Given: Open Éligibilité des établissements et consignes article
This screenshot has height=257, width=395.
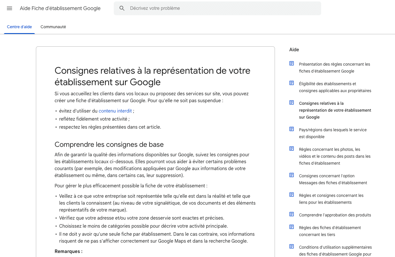Looking at the screenshot, I should click(335, 87).
